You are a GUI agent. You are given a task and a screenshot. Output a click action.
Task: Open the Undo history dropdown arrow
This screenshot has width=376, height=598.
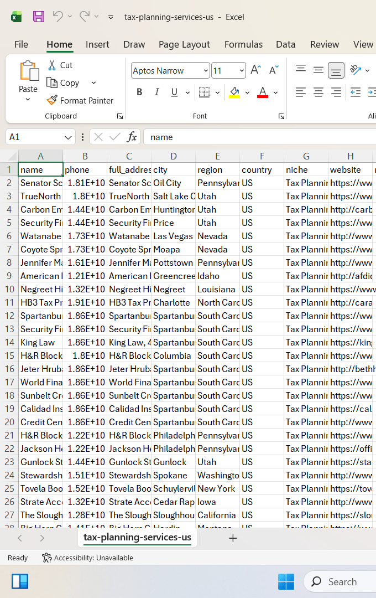coord(70,17)
